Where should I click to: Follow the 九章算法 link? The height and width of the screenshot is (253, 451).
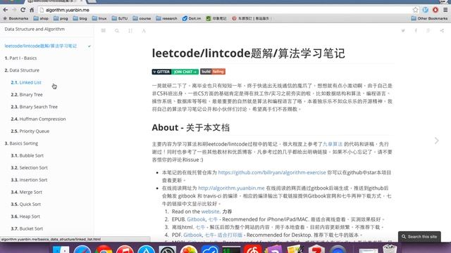(x=333, y=144)
